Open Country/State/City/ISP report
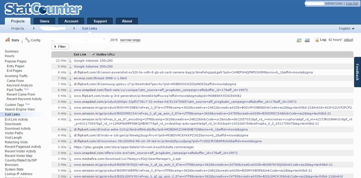 [21, 160]
